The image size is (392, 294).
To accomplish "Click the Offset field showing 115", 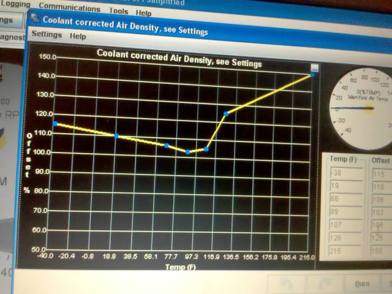I will point(382,175).
